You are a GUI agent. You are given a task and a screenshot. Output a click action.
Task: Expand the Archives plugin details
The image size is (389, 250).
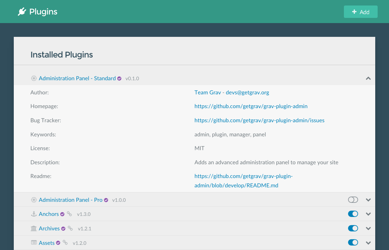(x=368, y=228)
